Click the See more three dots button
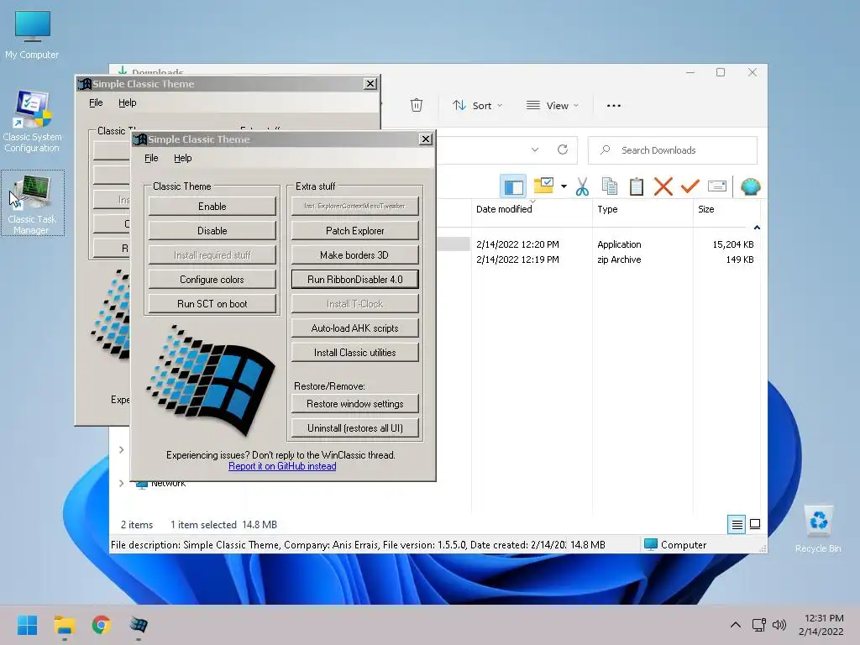This screenshot has height=645, width=860. coord(614,105)
